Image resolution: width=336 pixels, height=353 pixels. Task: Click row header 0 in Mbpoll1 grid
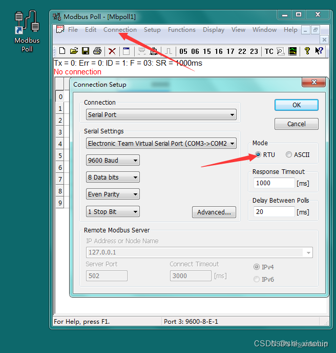[x=60, y=97]
